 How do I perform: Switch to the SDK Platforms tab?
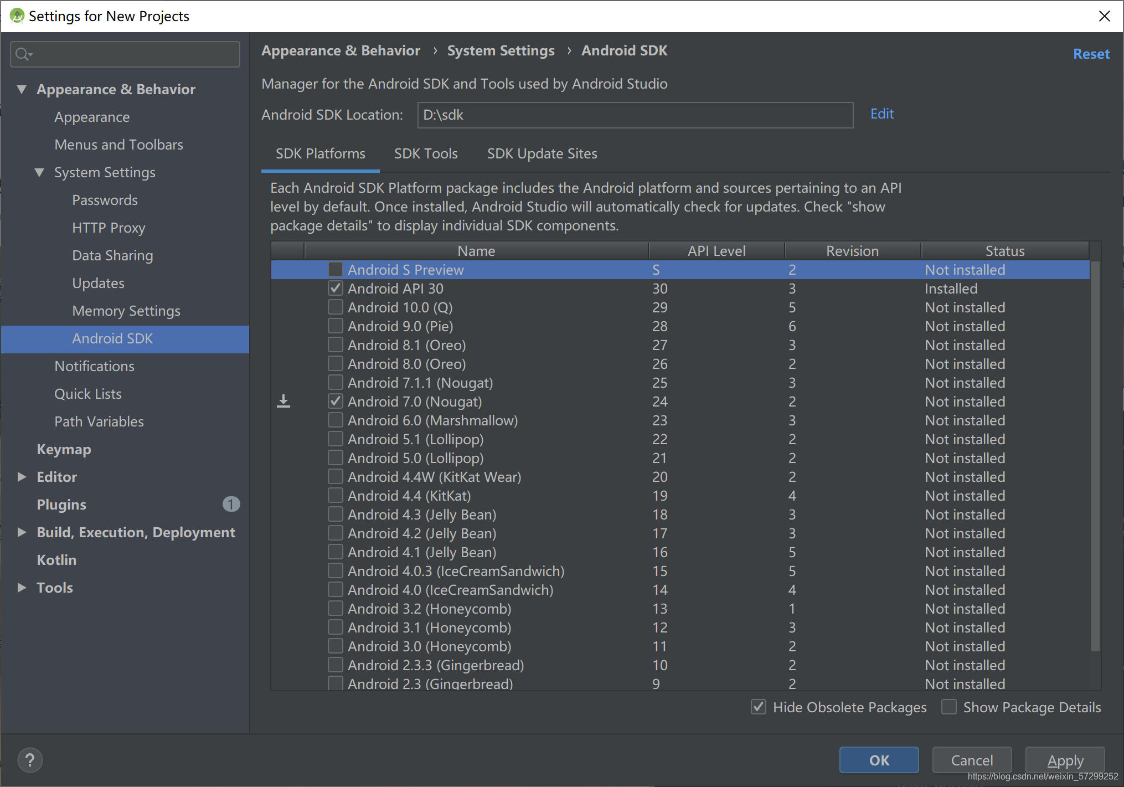point(321,153)
